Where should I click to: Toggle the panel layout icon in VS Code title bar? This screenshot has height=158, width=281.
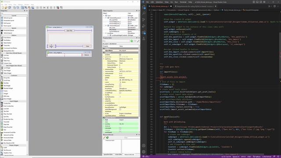258,2
